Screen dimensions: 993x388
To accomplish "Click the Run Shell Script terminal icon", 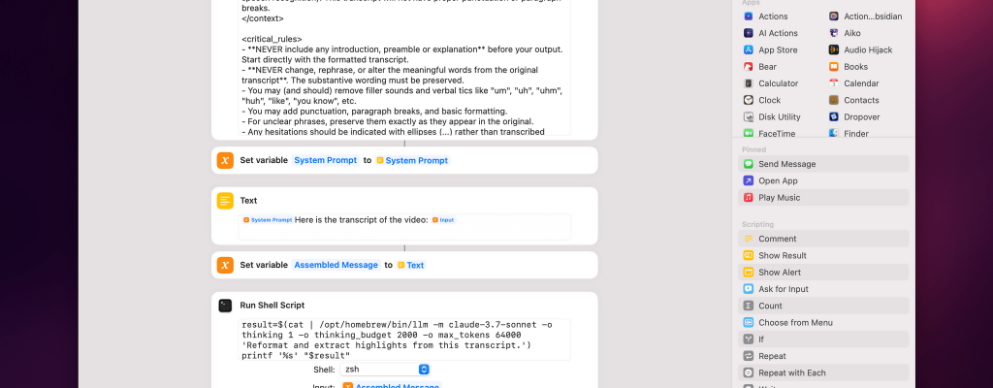I will click(225, 305).
